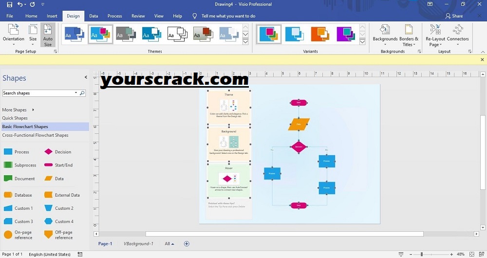487x258 pixels.
Task: Choose the gray theme thumbnail
Action: [x=126, y=34]
